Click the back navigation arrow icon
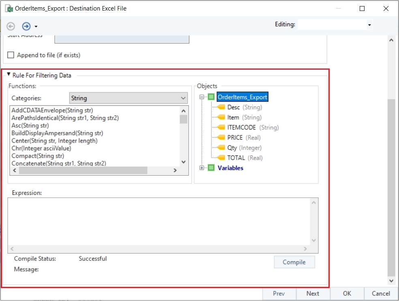Viewport: 399px width, 301px height. [11, 26]
